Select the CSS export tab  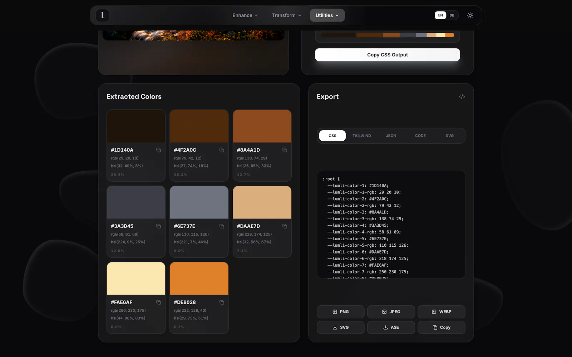coord(332,136)
